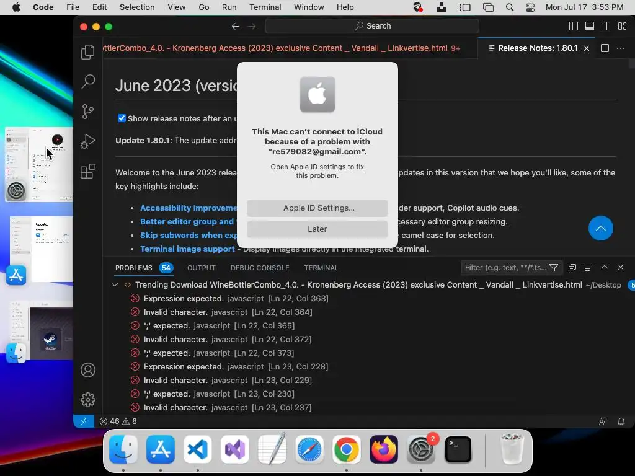Open the Terminal menu in menu bar
The height and width of the screenshot is (476, 635).
click(x=265, y=7)
